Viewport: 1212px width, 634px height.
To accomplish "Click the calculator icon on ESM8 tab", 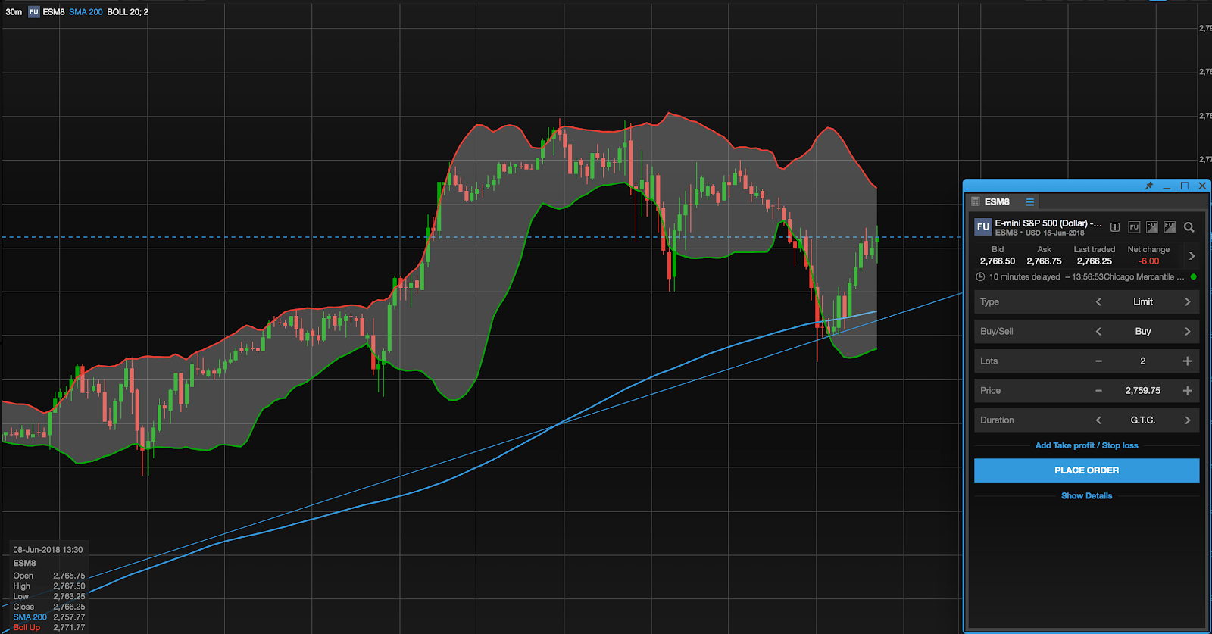I will tap(976, 201).
